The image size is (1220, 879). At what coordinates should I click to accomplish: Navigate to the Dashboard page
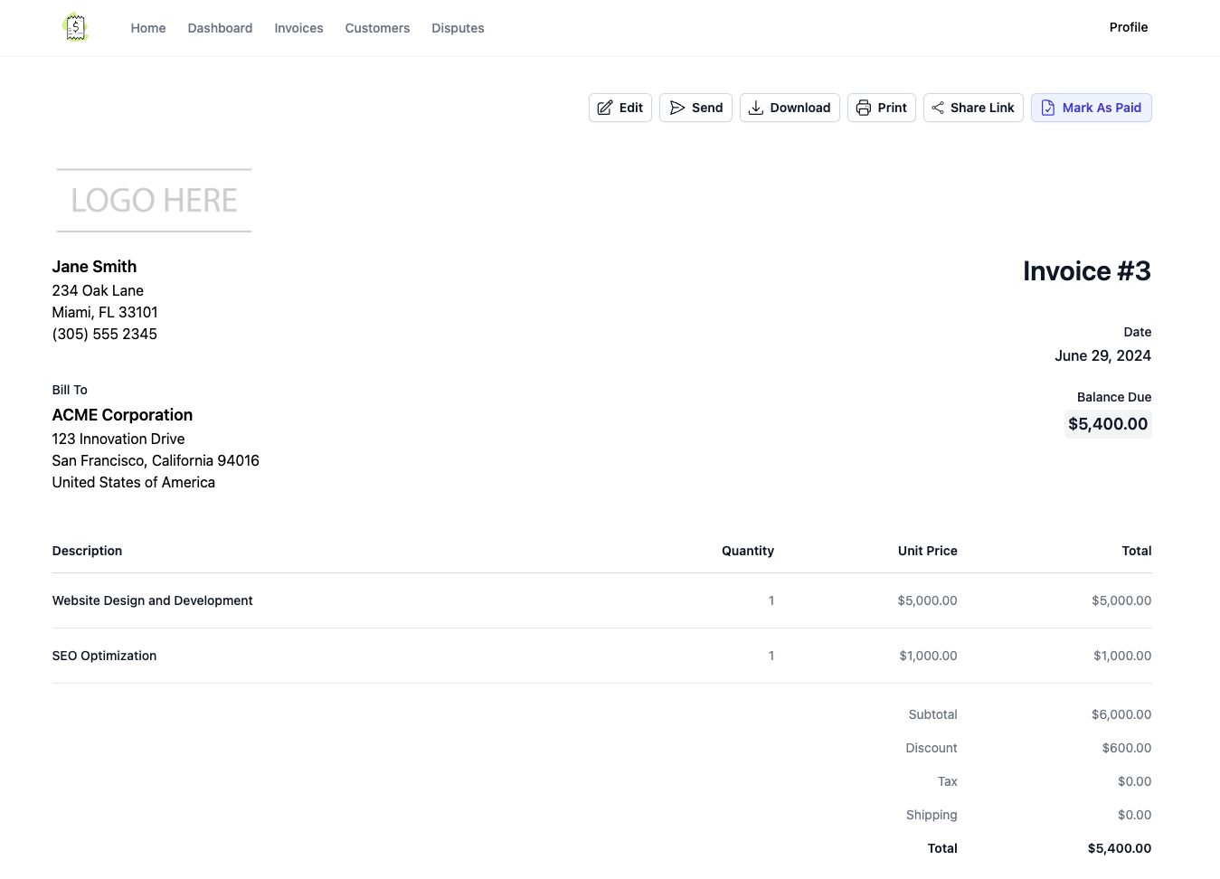(220, 28)
